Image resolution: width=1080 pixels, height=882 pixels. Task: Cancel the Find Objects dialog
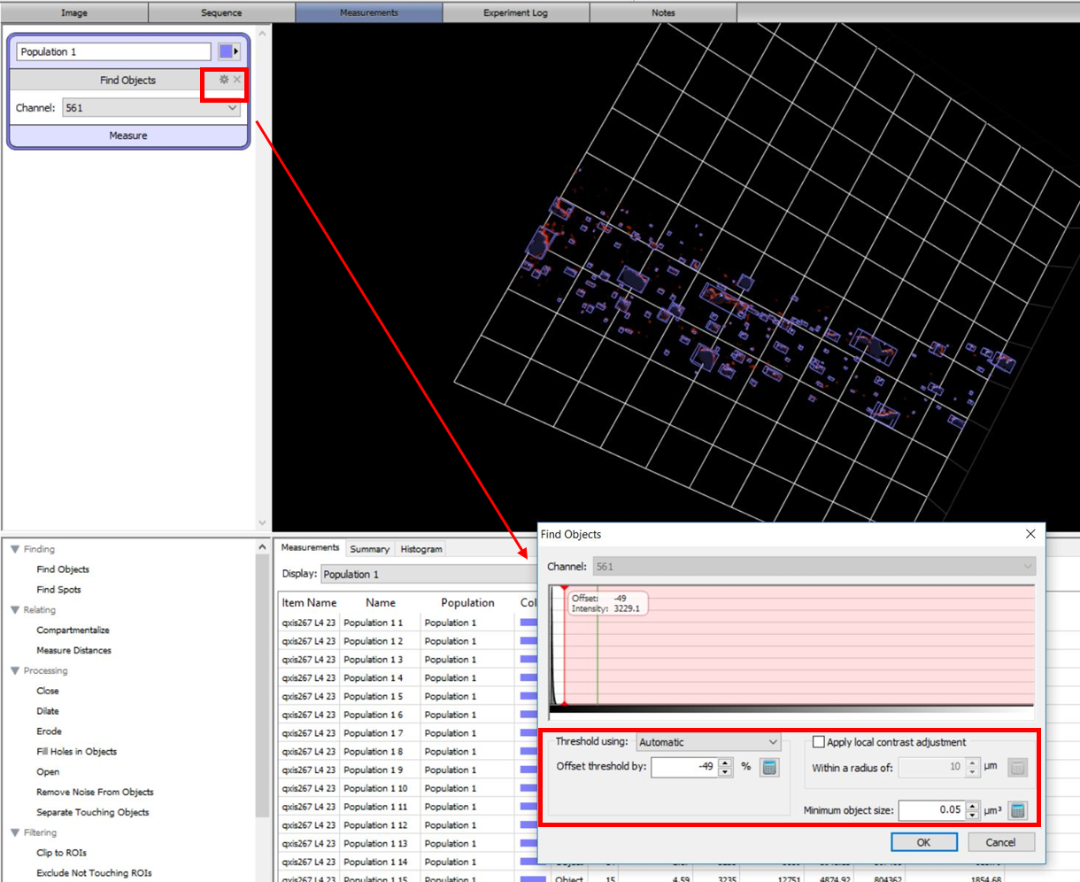(x=1000, y=842)
